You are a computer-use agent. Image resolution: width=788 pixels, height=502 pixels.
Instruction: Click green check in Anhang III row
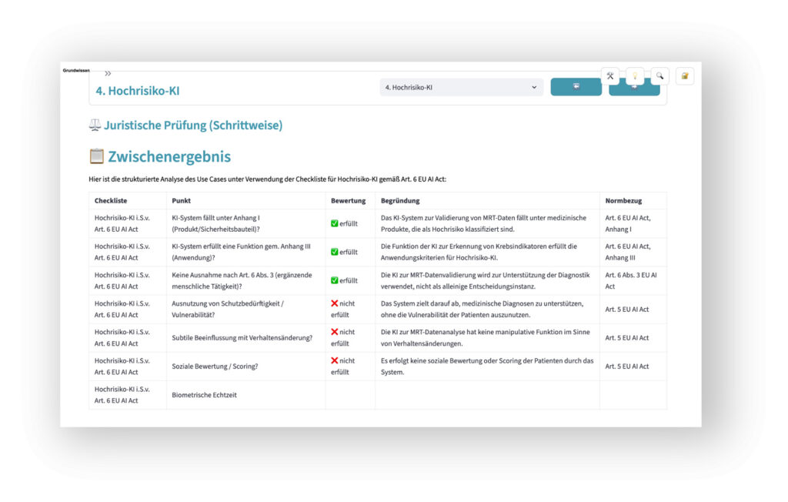(334, 252)
